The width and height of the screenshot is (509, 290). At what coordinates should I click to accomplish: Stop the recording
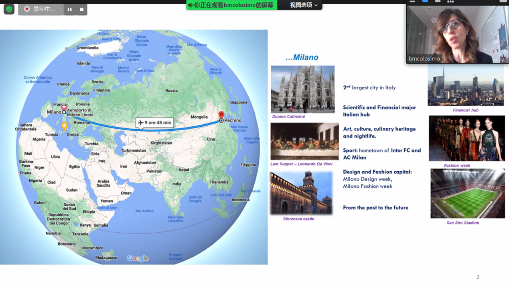[x=81, y=9]
